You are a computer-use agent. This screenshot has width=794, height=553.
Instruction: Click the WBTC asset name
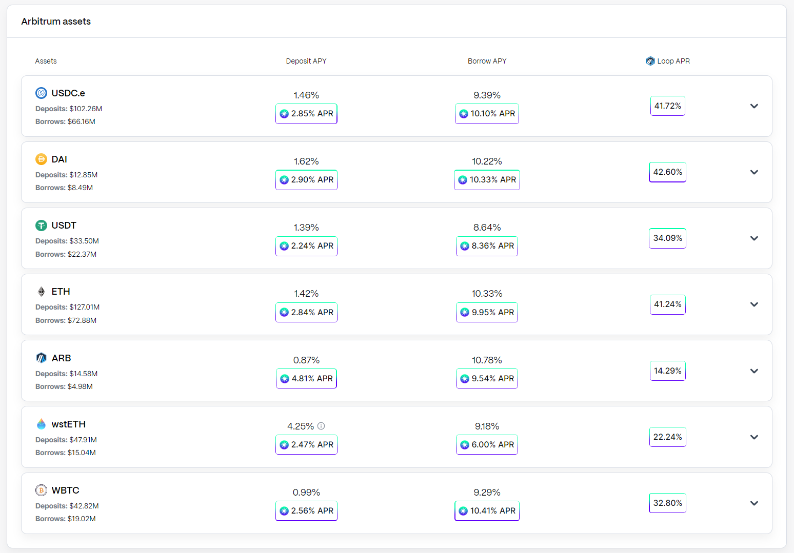[66, 490]
